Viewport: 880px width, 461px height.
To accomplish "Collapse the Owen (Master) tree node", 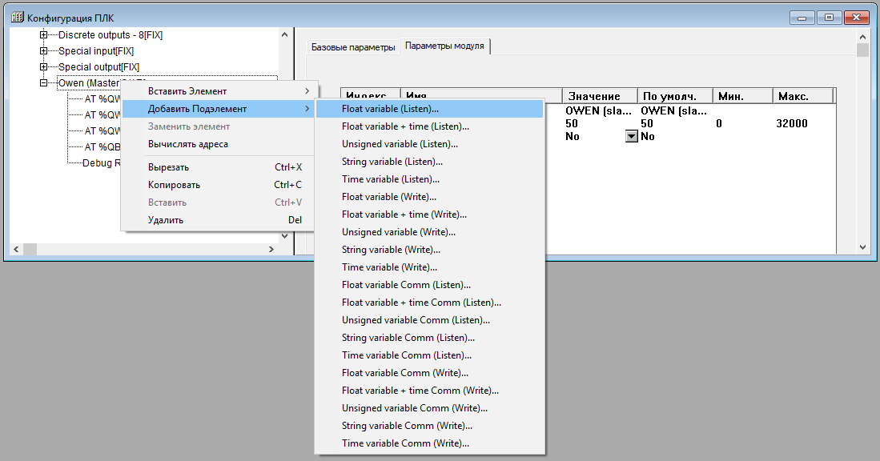I will [44, 83].
